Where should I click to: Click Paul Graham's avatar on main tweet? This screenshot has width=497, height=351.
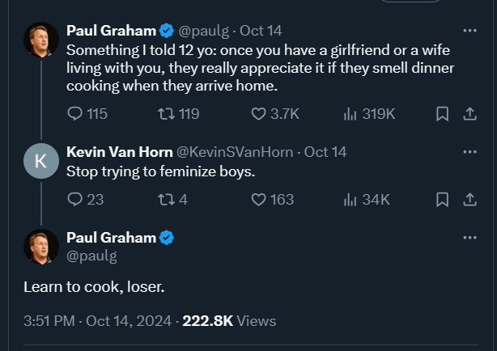(40, 247)
